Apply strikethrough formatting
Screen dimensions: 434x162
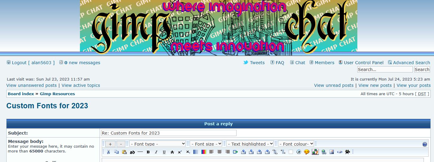click(x=172, y=152)
